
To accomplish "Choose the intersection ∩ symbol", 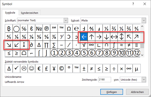I will (x=106, y=45).
